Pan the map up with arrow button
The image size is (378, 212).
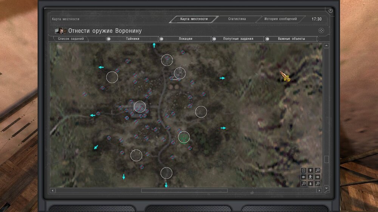click(310, 171)
